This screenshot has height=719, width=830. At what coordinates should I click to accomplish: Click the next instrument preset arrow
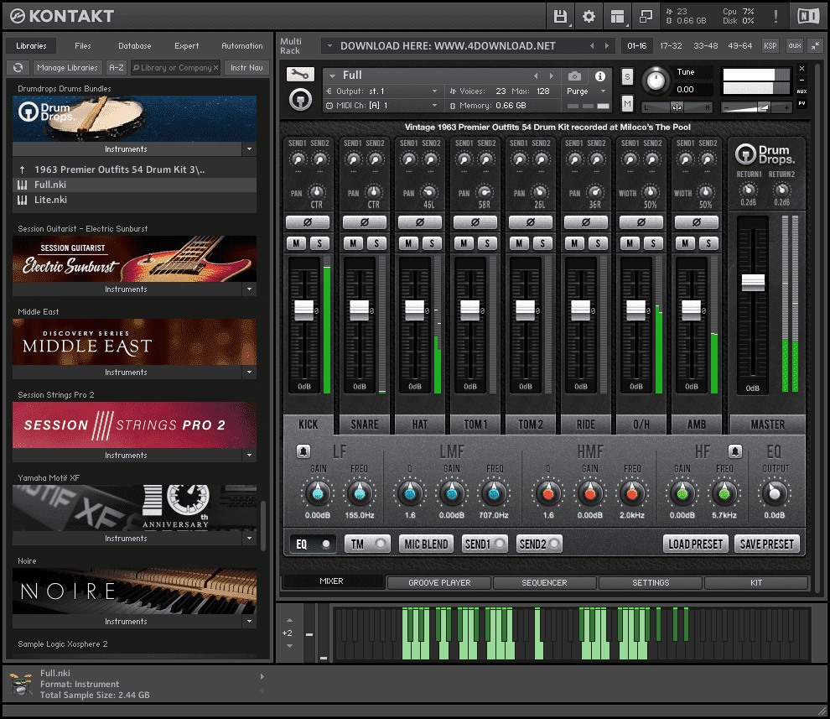(x=552, y=76)
